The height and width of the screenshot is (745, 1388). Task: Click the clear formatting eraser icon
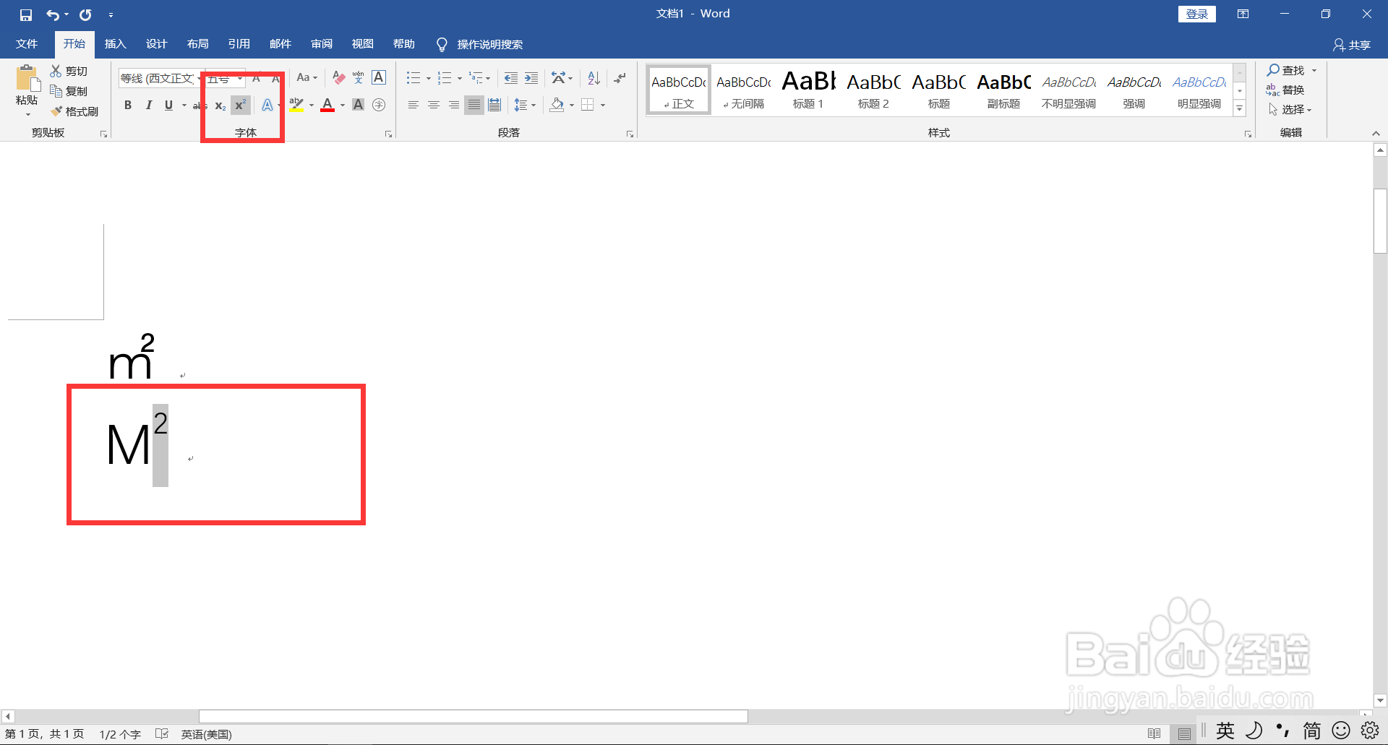(338, 77)
